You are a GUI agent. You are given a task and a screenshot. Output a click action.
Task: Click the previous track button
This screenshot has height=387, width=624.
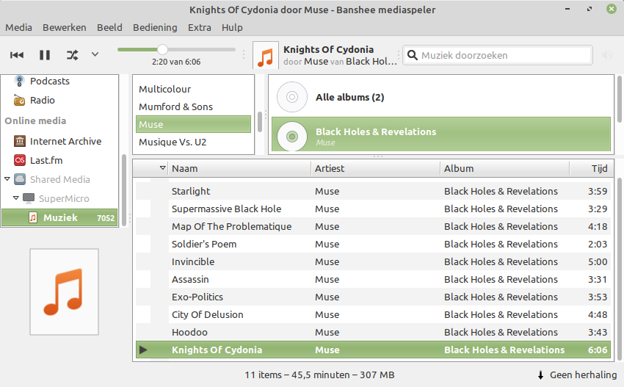[17, 55]
